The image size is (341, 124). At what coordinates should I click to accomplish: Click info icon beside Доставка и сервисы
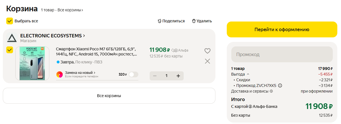(x=271, y=91)
